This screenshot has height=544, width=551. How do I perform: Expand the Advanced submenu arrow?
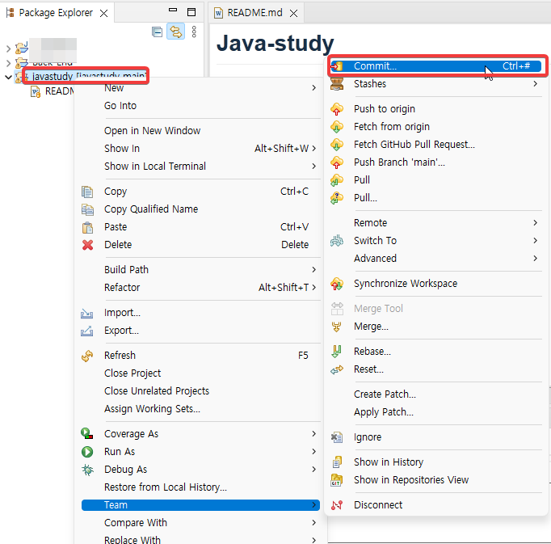pyautogui.click(x=535, y=259)
